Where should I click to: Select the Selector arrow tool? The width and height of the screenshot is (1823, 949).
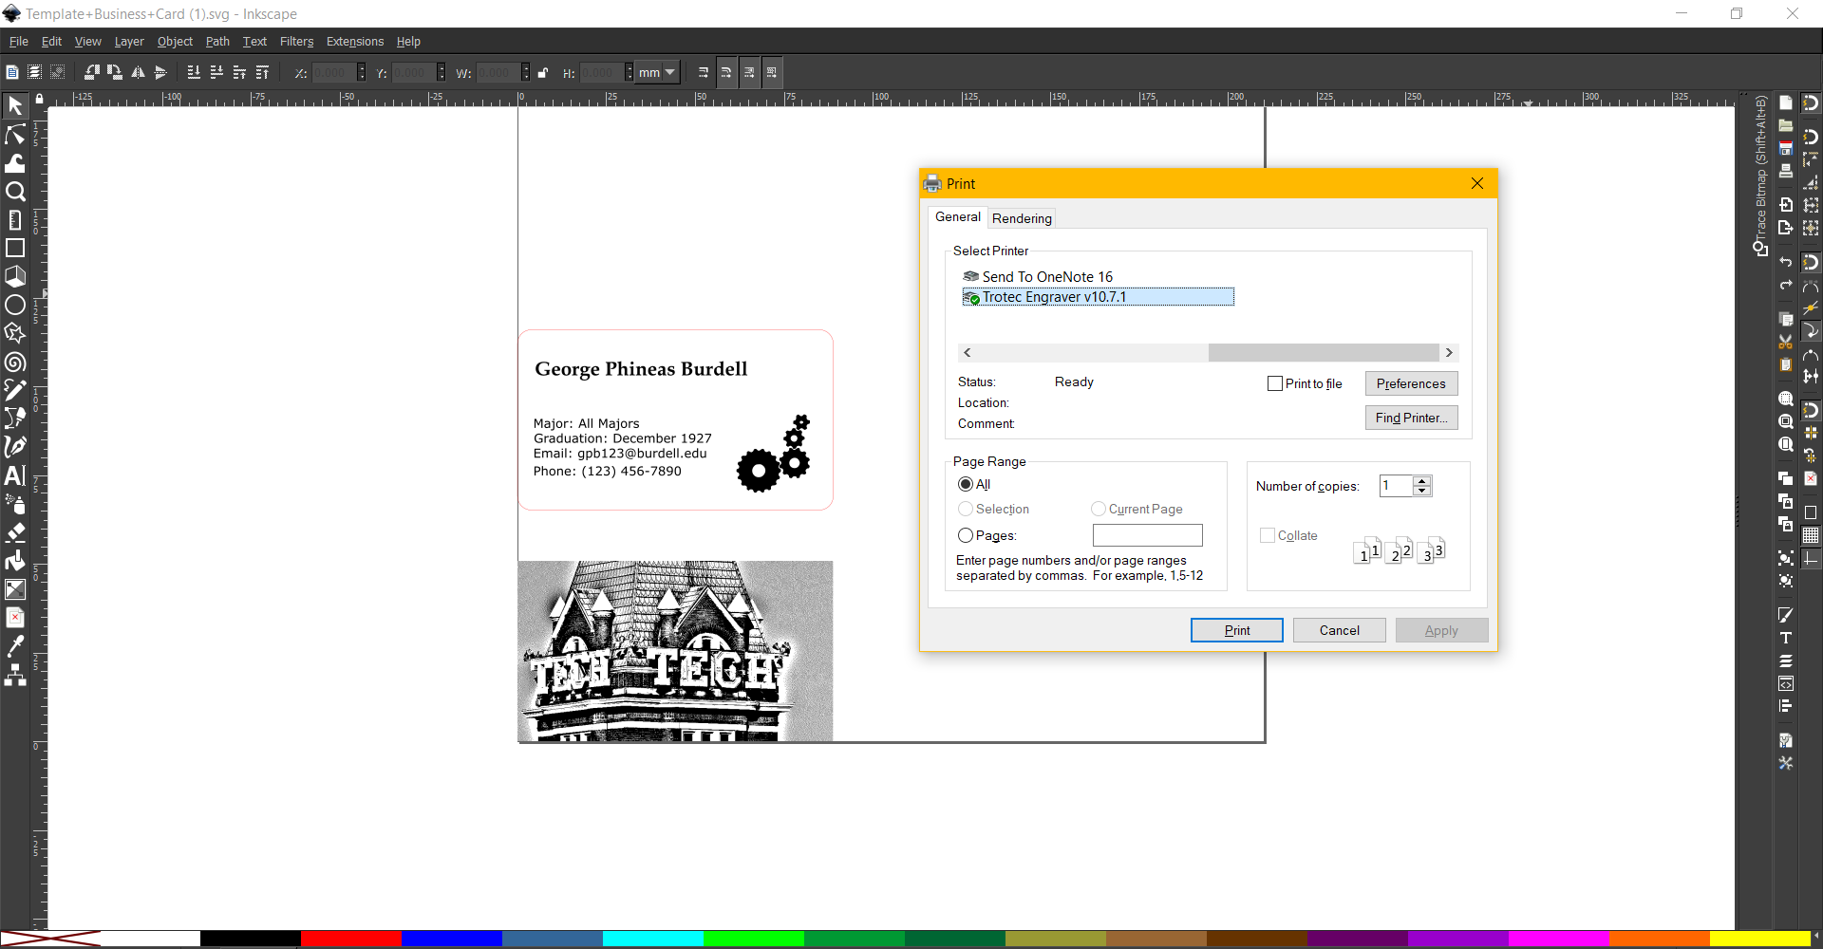pyautogui.click(x=15, y=106)
